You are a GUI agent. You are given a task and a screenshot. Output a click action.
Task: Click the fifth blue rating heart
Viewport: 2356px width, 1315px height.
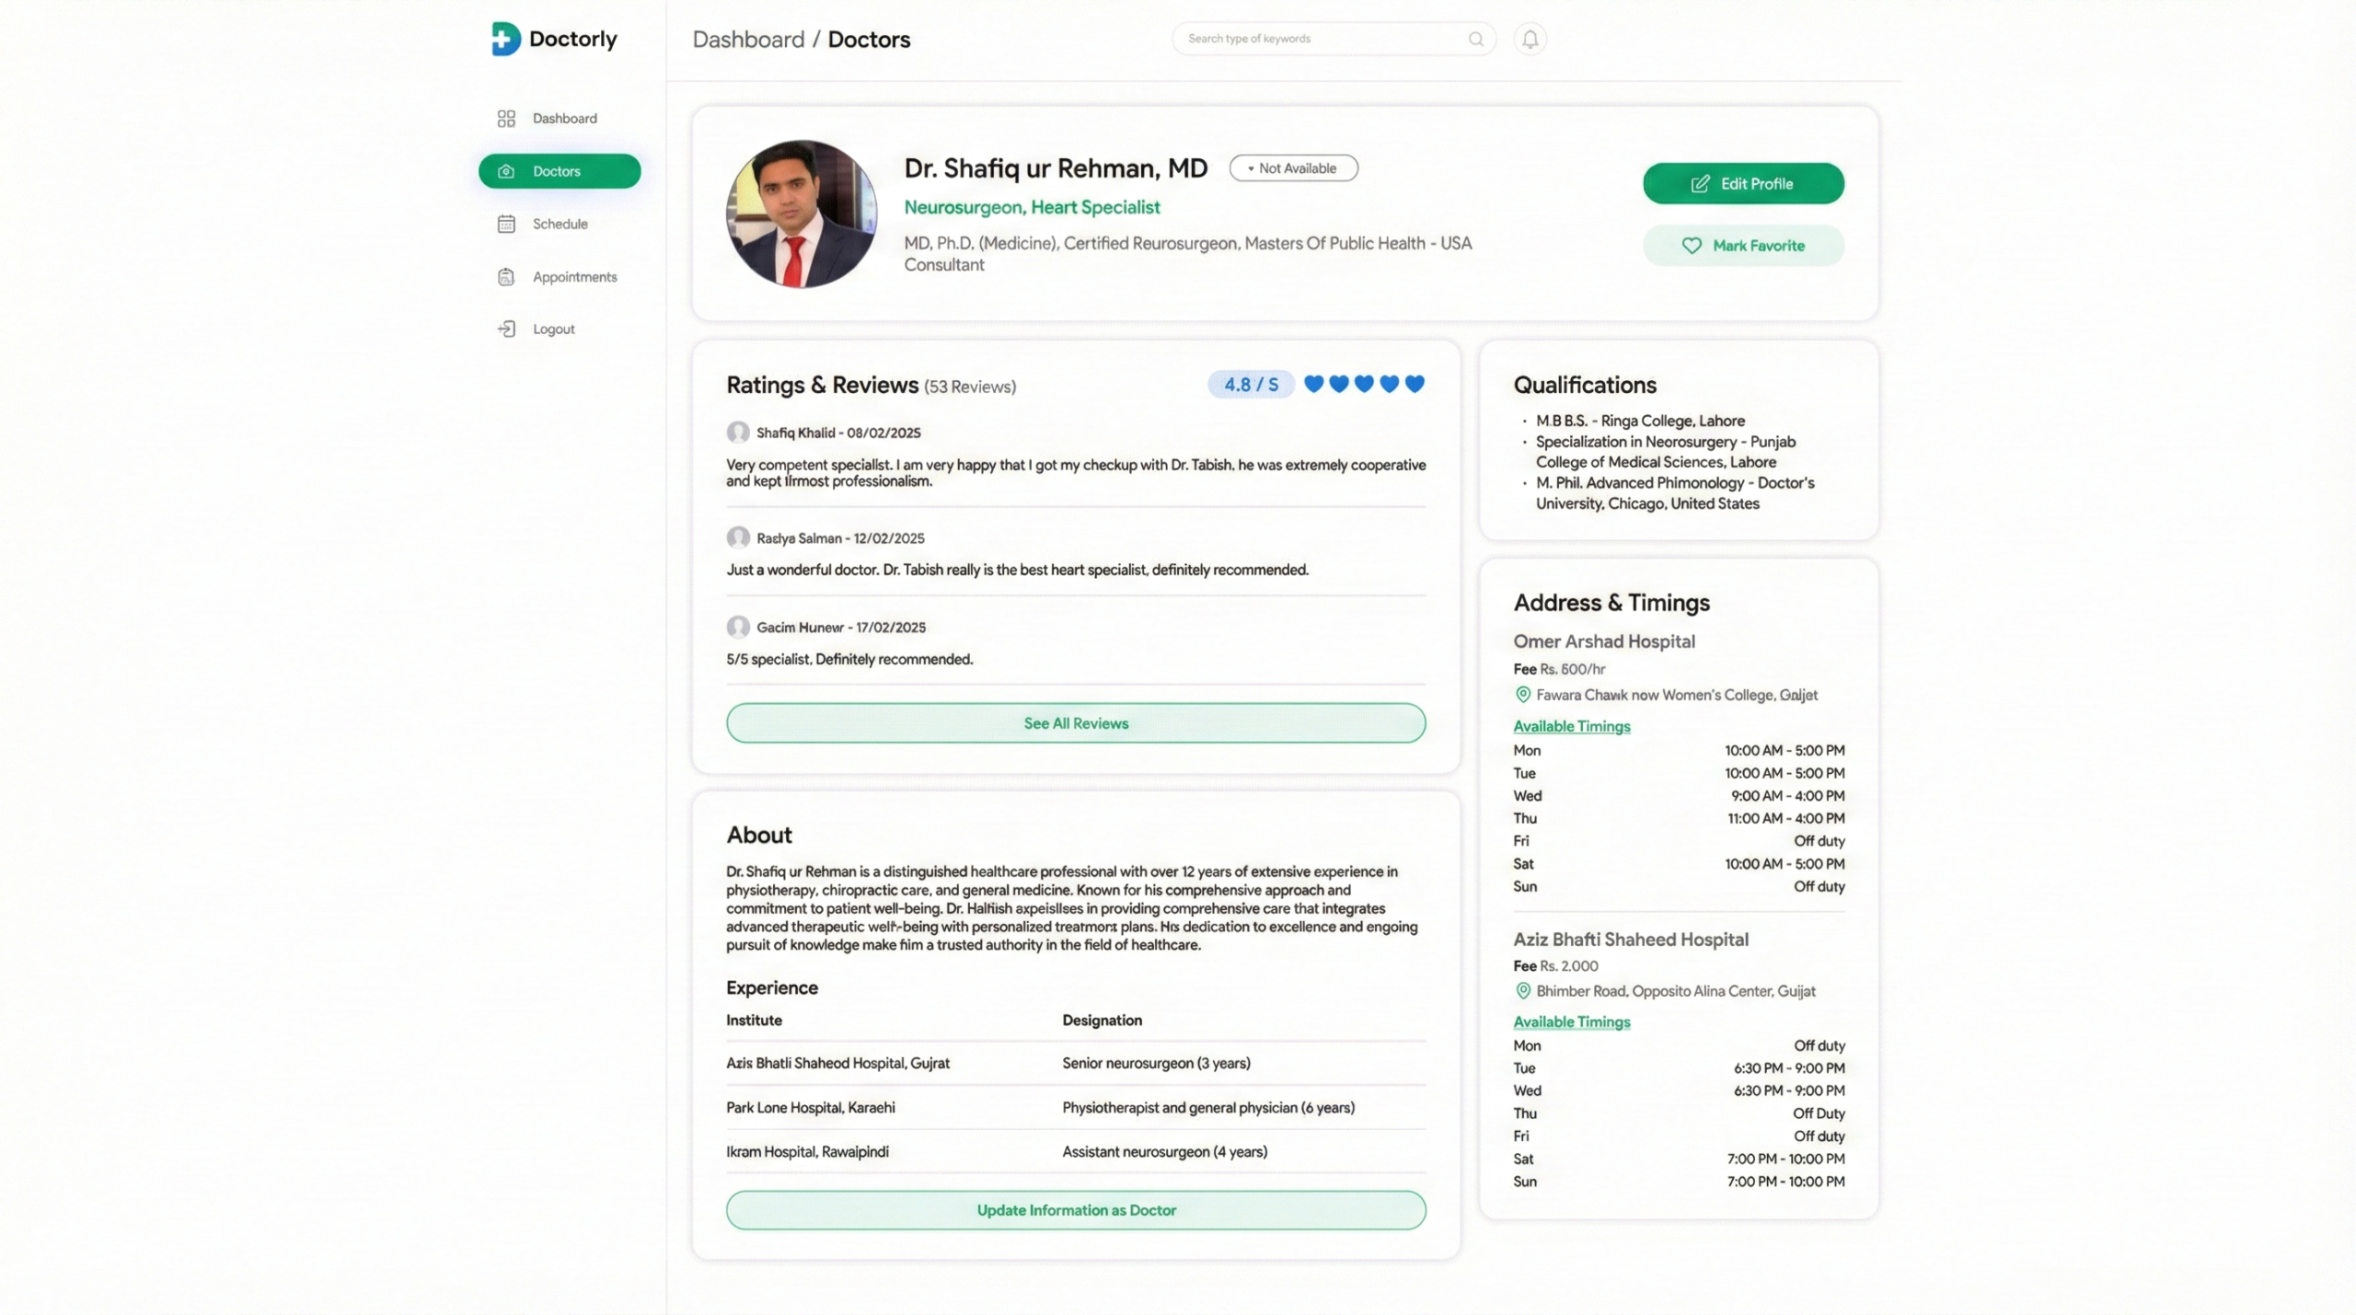tap(1415, 384)
